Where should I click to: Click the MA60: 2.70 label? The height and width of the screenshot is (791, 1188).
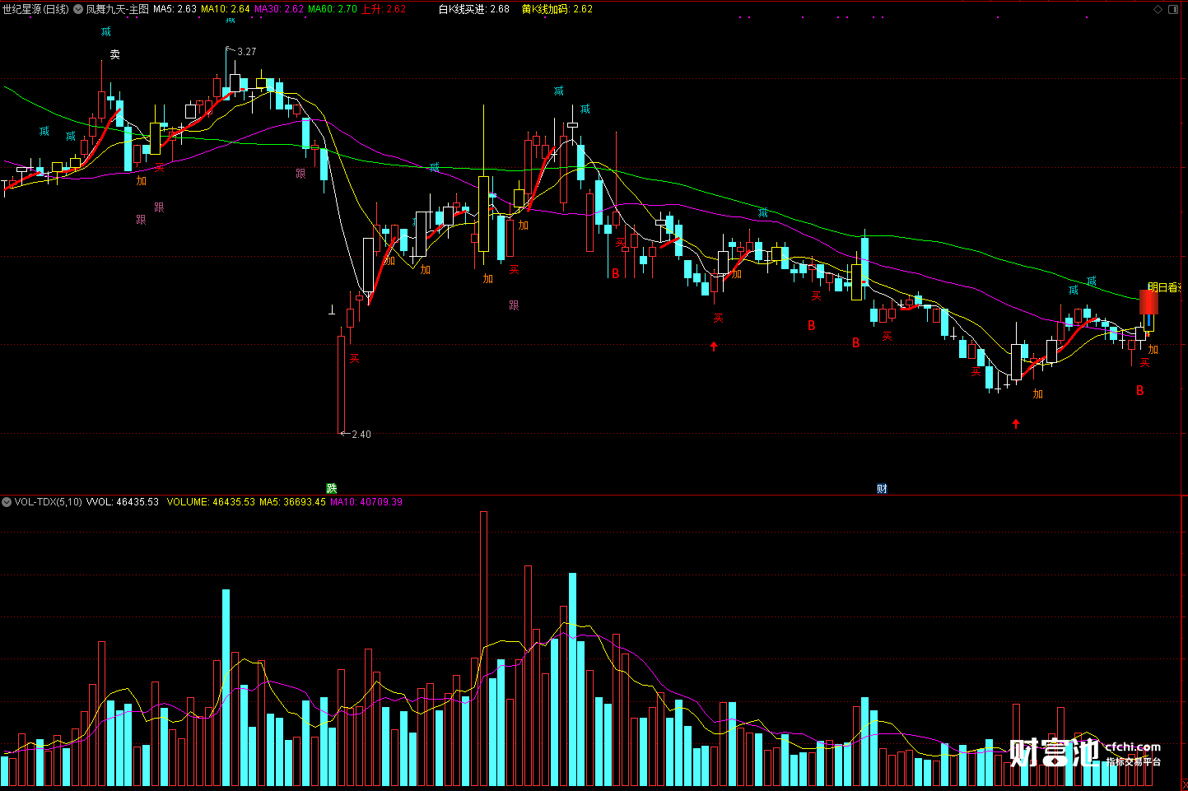tap(333, 9)
